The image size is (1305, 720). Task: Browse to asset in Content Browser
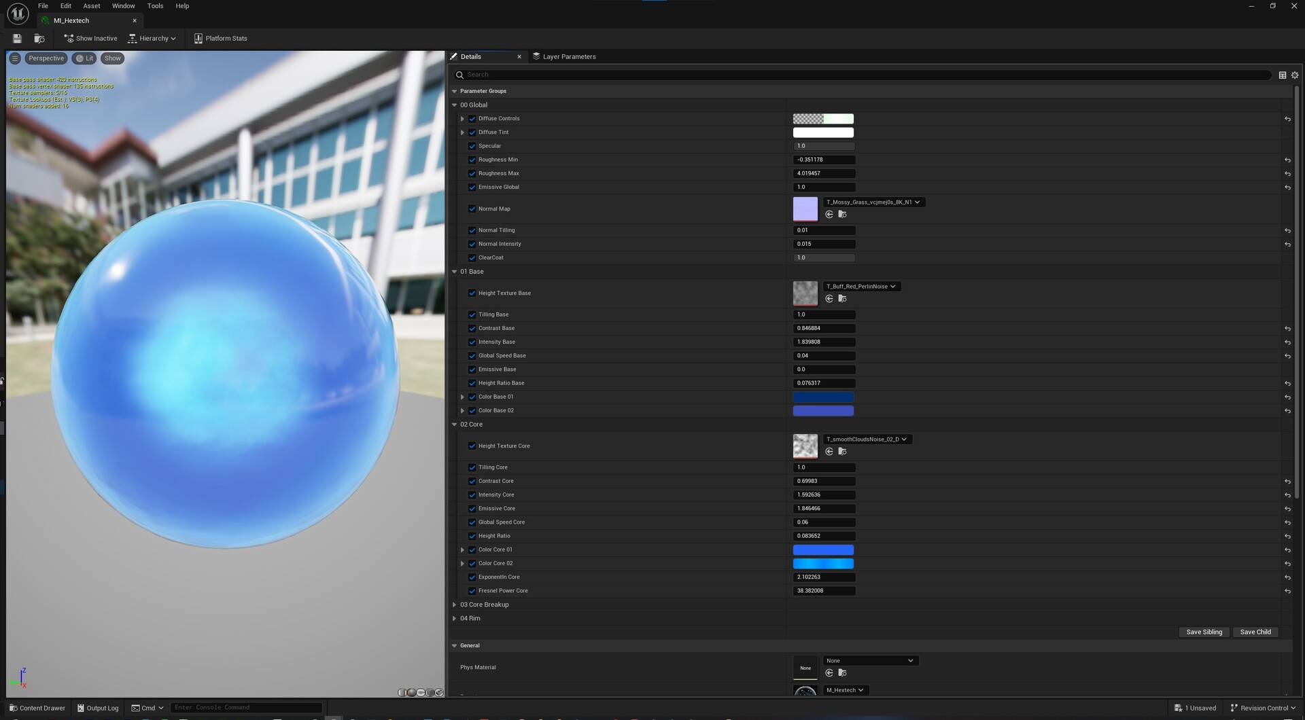[39, 39]
